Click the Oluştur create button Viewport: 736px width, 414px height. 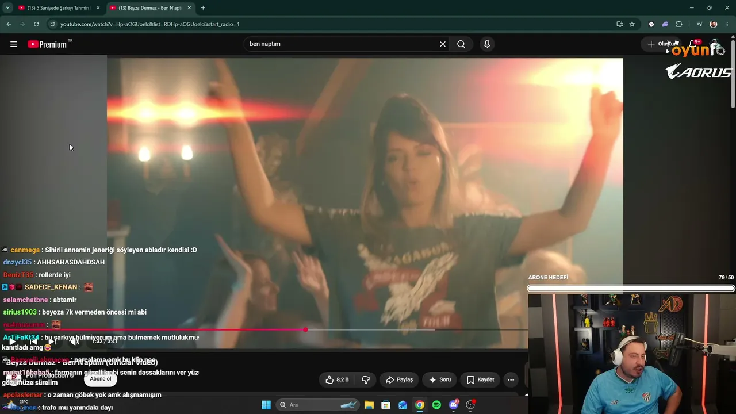[661, 44]
